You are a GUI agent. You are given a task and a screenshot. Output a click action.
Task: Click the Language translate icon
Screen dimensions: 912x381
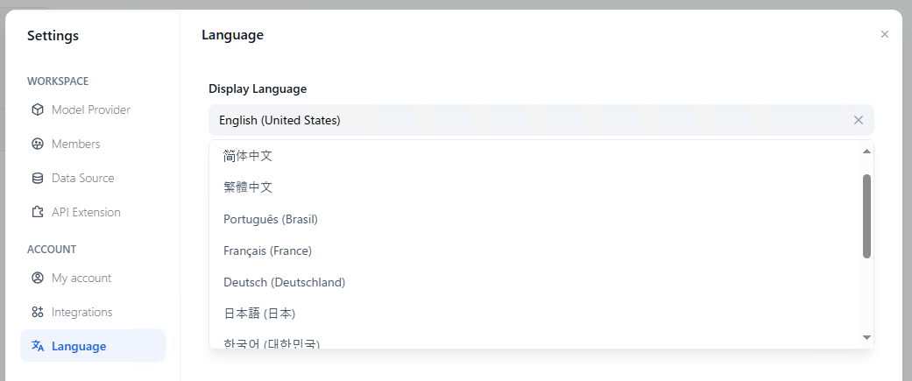point(38,346)
